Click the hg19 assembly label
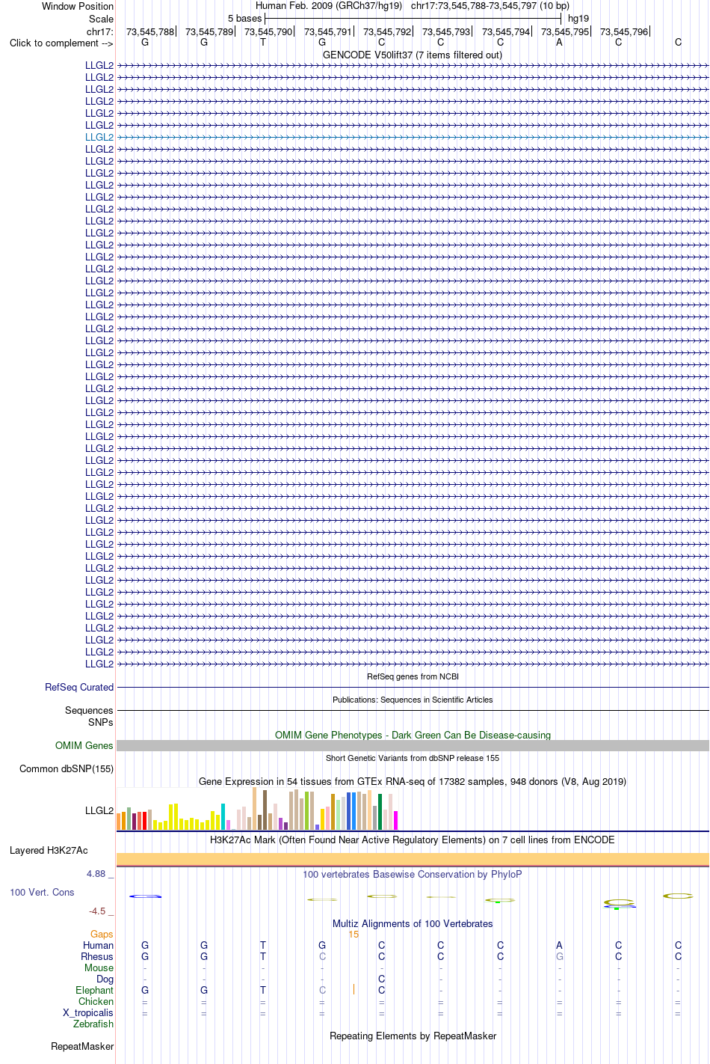The image size is (710, 1064). 578,18
